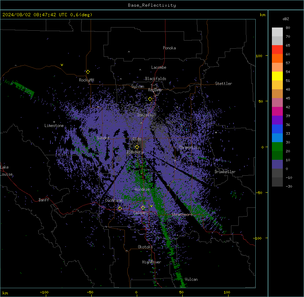Click the Vulcan city label
Image resolution: width=304 pixels, height=297 pixels.
tap(191, 279)
